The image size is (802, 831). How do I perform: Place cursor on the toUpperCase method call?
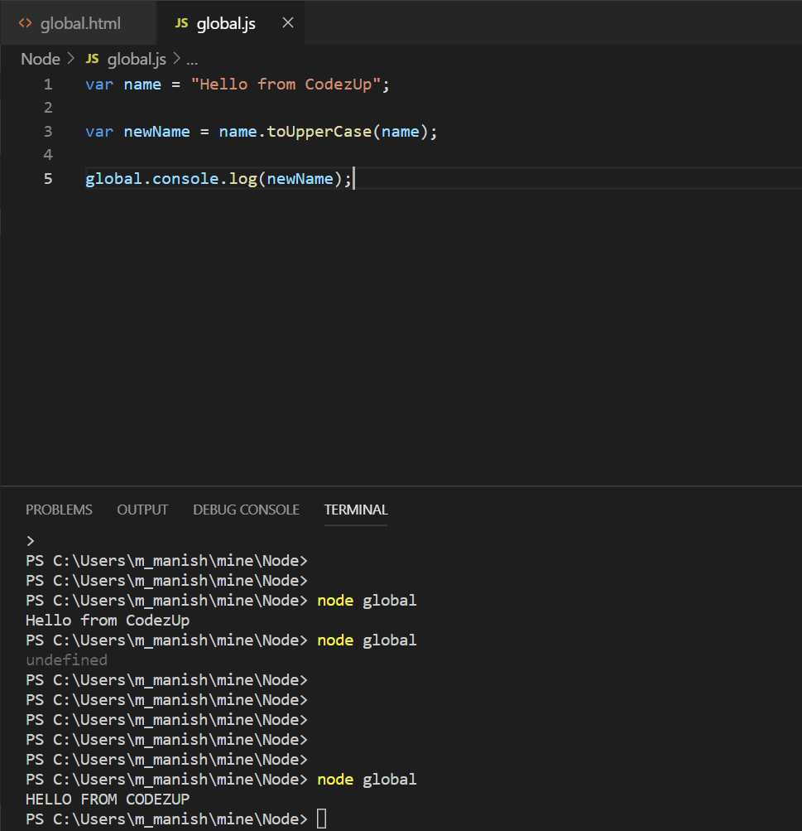[x=319, y=132]
